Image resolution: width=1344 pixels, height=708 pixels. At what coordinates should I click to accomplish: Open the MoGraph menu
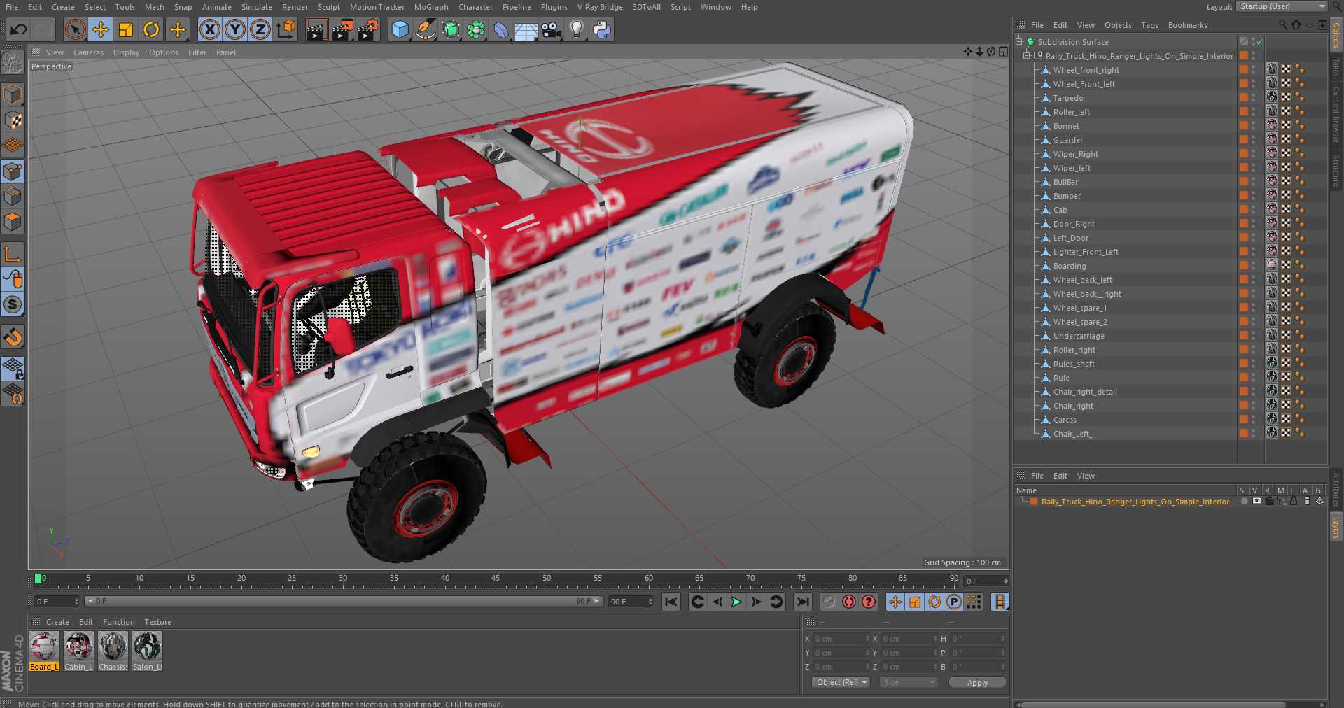(x=430, y=7)
